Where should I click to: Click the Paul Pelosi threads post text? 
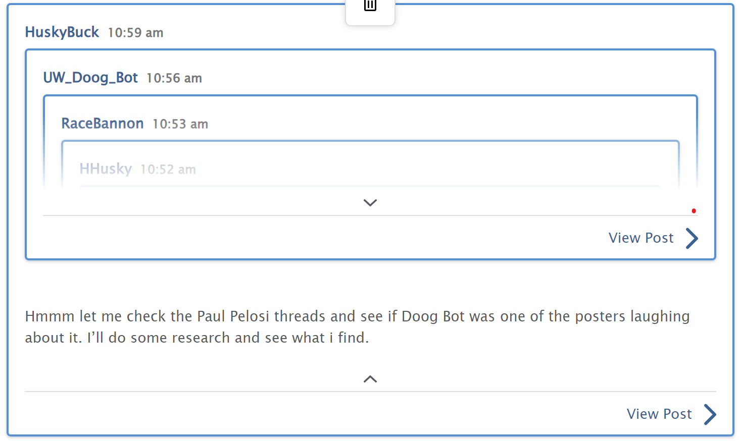pyautogui.click(x=357, y=326)
